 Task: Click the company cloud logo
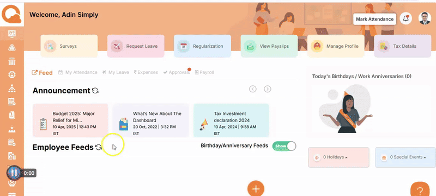click(x=11, y=15)
